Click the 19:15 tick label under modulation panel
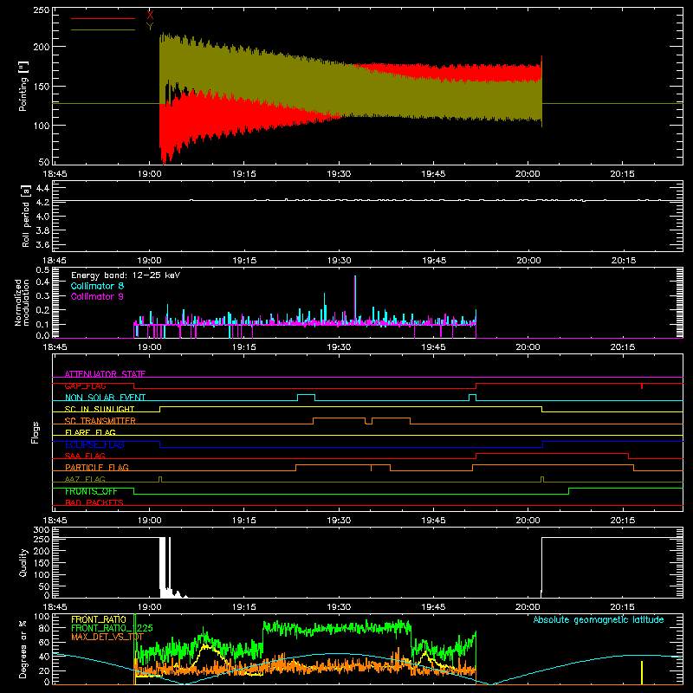Viewport: 693px width, 693px height. 244,347
